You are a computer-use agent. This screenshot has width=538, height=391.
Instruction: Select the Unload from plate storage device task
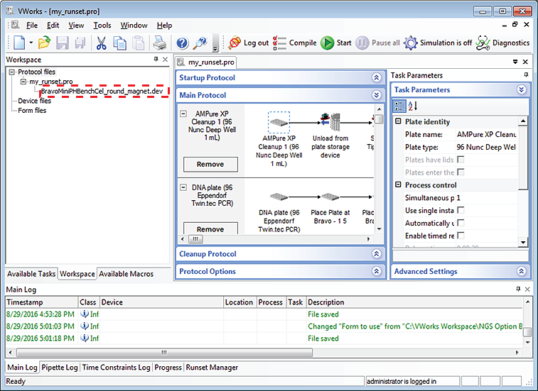[330, 123]
